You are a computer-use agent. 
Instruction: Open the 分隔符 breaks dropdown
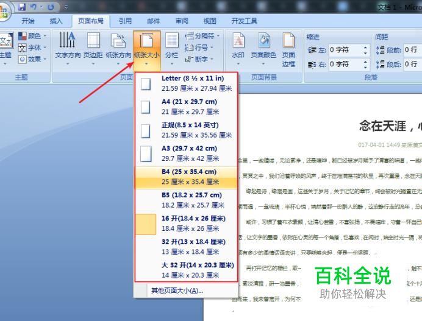(x=202, y=36)
